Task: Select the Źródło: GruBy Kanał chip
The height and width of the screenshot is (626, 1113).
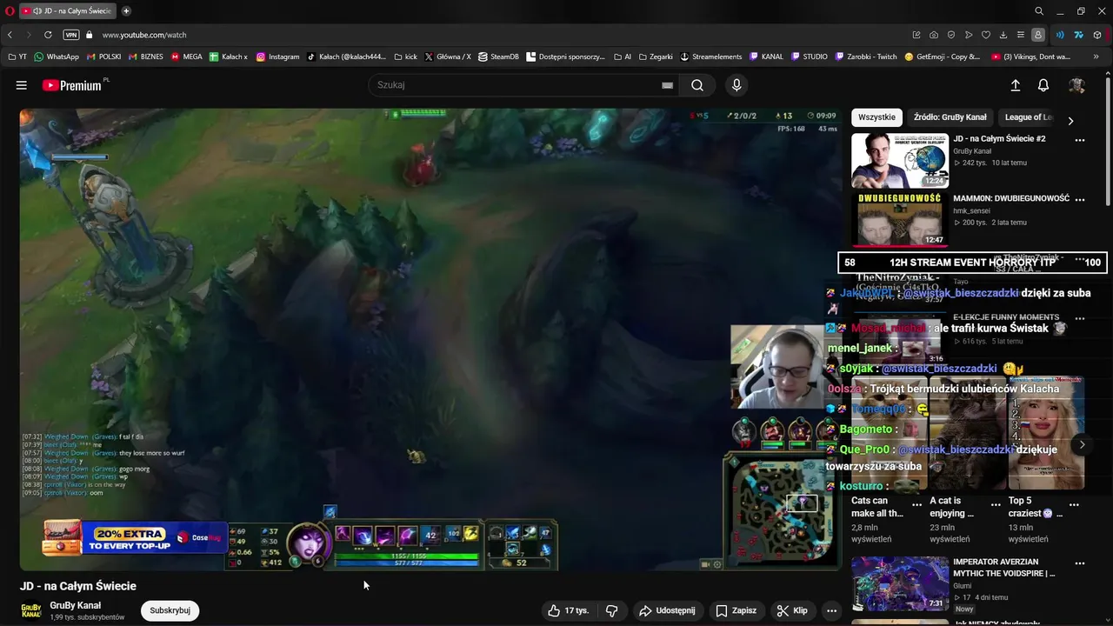Action: pos(950,117)
